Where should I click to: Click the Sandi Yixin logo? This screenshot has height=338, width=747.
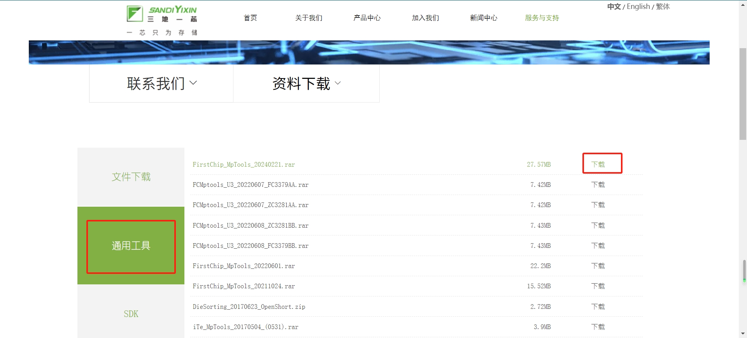162,20
